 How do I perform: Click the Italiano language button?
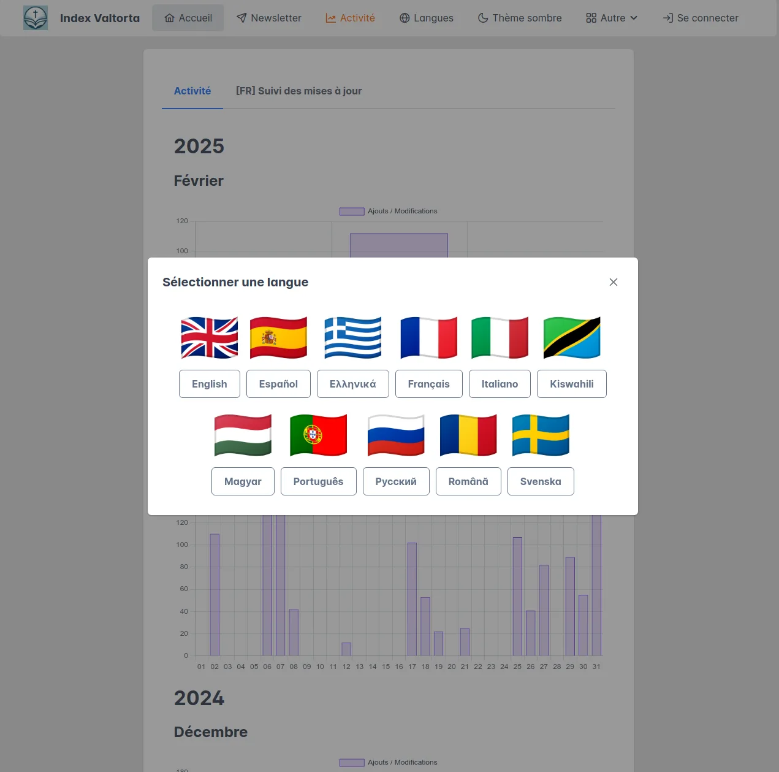click(x=500, y=384)
